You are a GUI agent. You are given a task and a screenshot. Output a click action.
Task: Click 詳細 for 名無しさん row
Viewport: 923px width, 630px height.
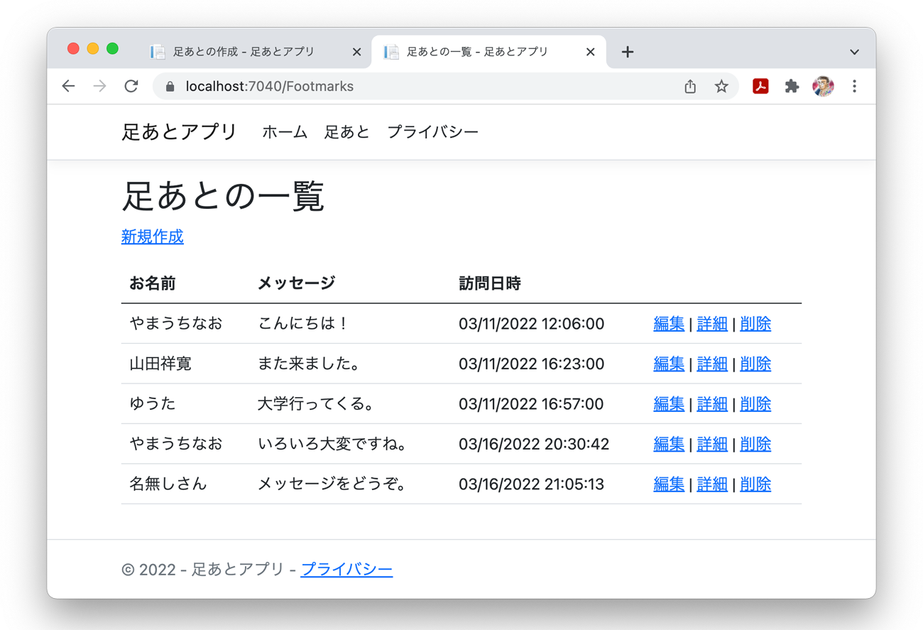712,484
